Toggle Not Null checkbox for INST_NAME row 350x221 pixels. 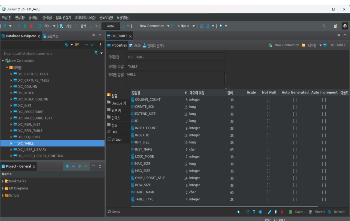coord(268,149)
